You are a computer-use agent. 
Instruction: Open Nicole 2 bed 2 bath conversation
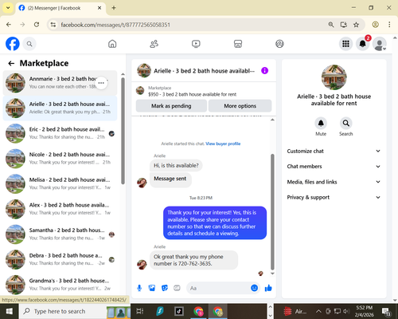pyautogui.click(x=60, y=159)
